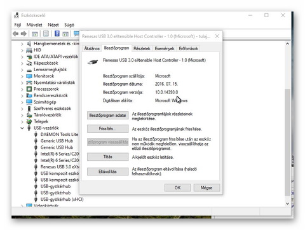This screenshot has height=230, width=305.
Task: Click the device tree vertical scrollbar thumb
Action: [287, 142]
